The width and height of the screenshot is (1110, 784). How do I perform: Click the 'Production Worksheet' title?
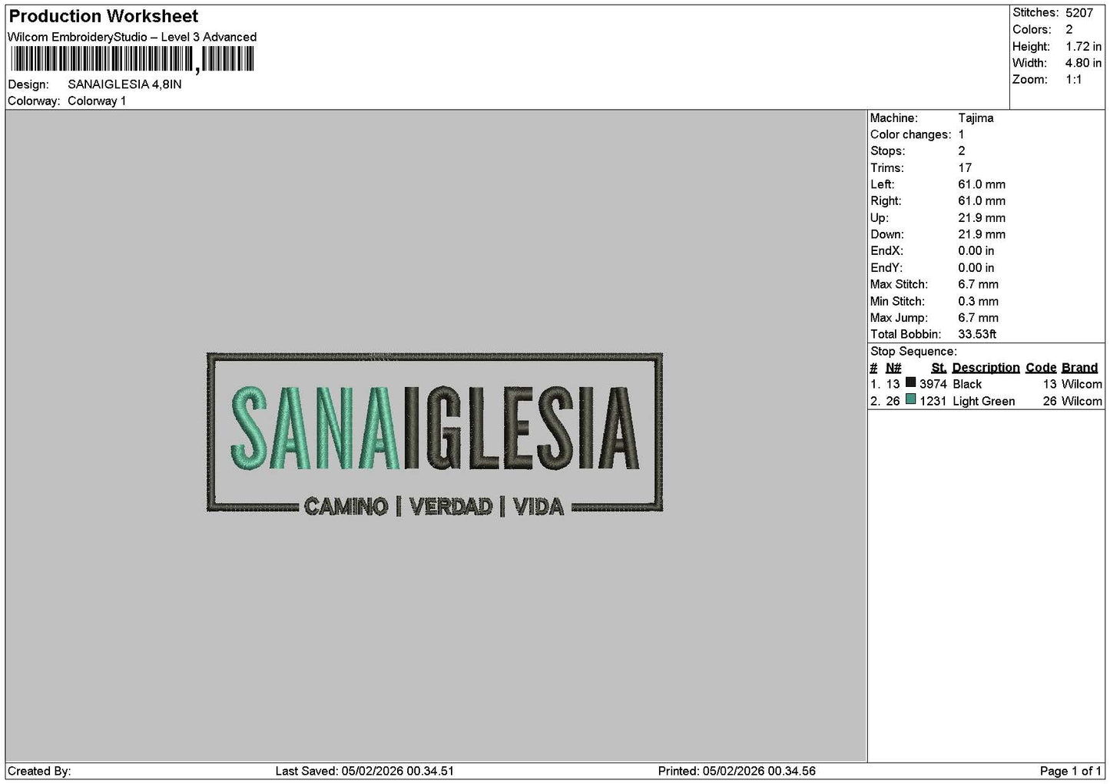pyautogui.click(x=103, y=16)
